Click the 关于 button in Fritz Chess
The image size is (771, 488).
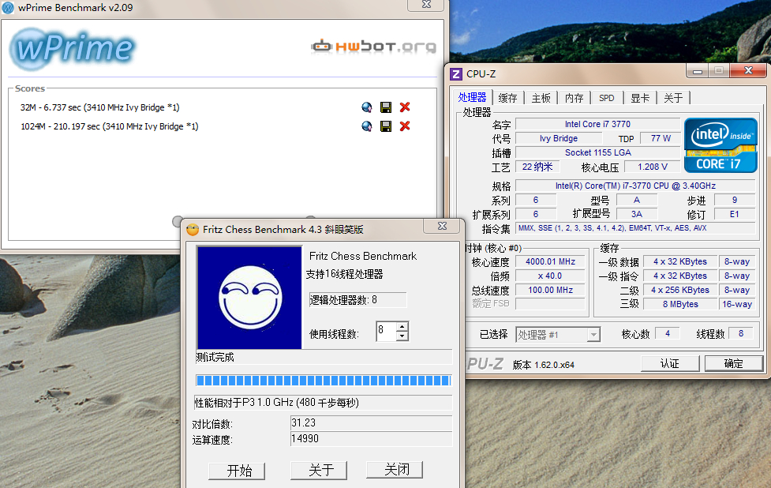pyautogui.click(x=319, y=471)
